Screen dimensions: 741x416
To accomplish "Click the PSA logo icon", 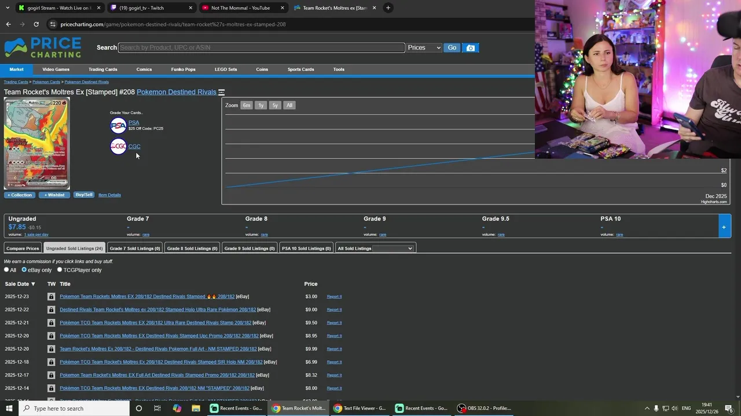I will click(x=118, y=125).
